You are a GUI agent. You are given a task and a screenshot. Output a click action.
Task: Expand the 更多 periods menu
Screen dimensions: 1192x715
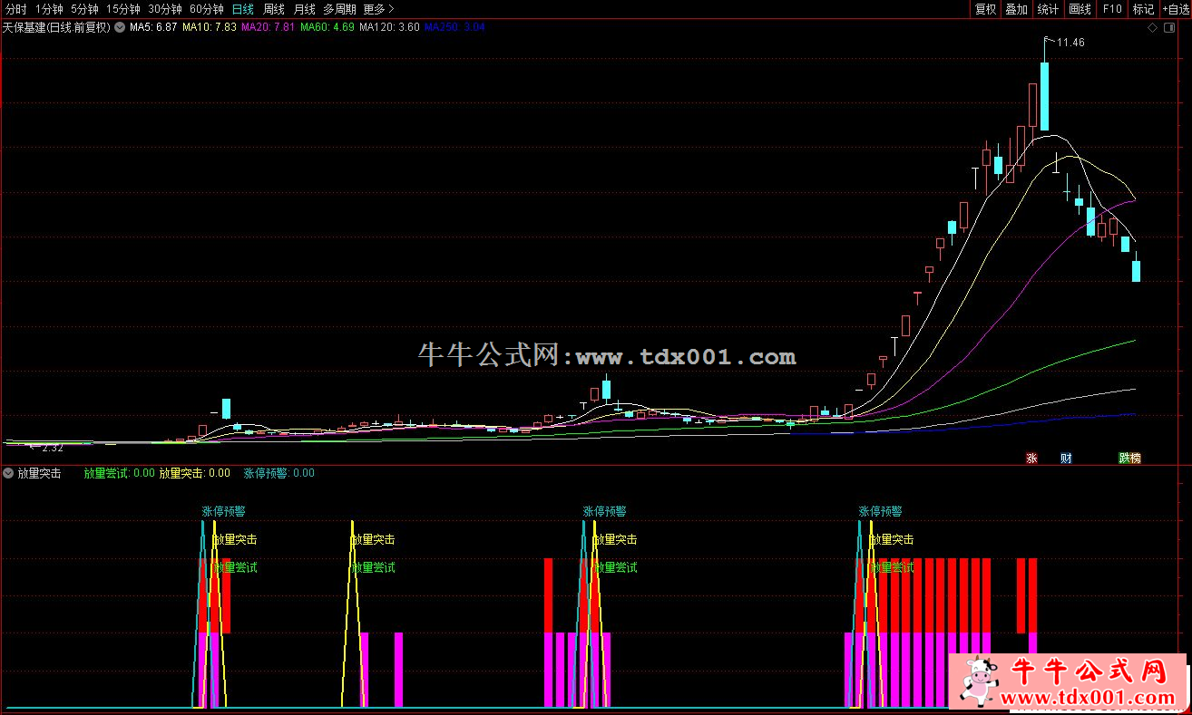tap(379, 9)
